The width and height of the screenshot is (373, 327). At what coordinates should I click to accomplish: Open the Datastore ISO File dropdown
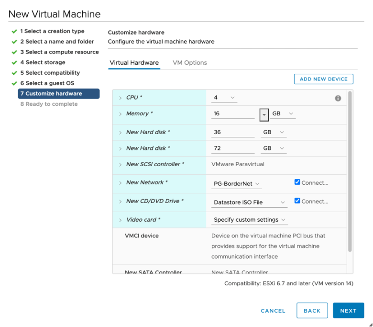point(249,203)
